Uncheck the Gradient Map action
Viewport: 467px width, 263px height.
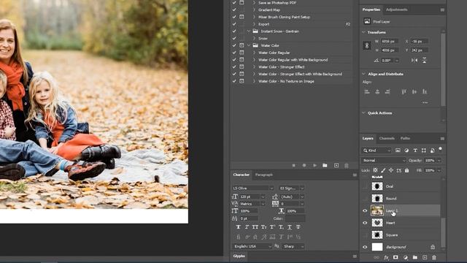tap(234, 9)
